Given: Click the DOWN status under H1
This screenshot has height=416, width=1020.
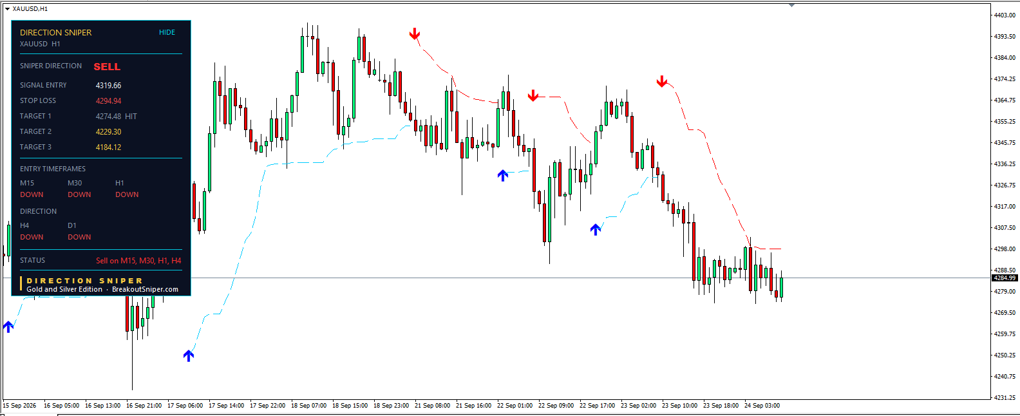Looking at the screenshot, I should point(127,194).
